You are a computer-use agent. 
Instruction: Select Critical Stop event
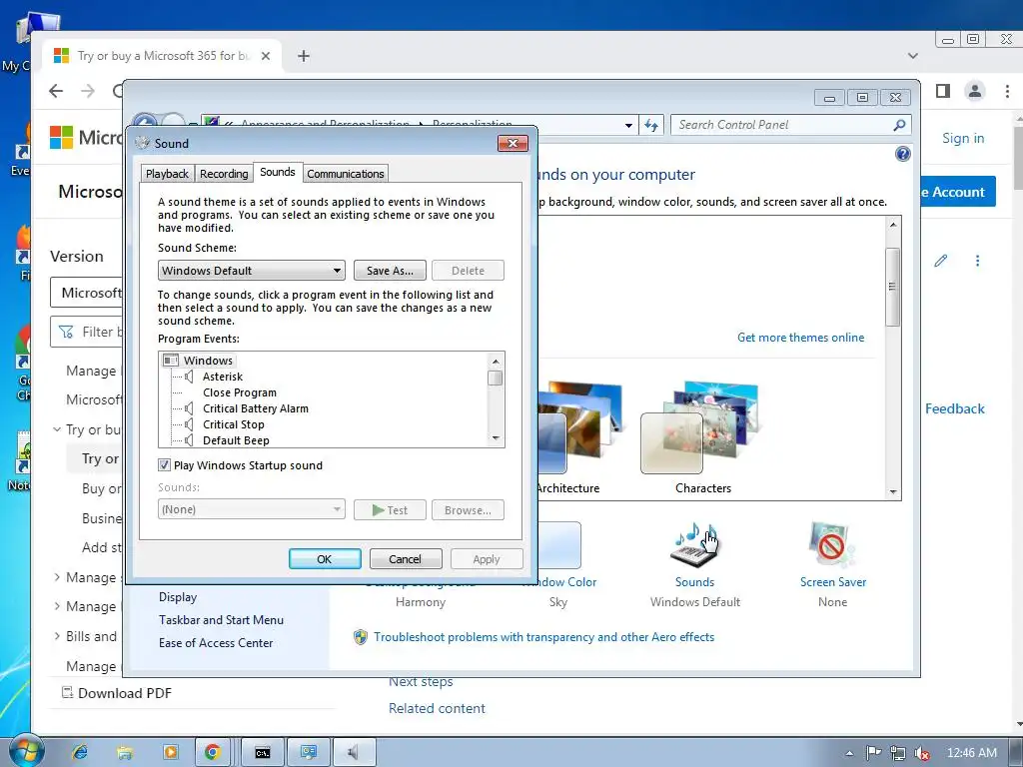click(x=233, y=424)
